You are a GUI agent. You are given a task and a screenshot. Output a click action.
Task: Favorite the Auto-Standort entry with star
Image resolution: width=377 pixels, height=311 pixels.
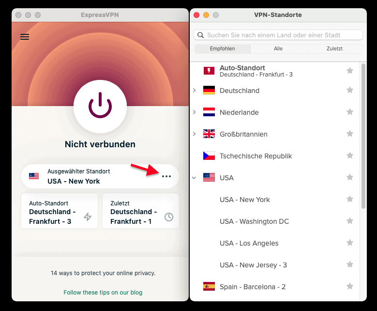click(x=350, y=71)
